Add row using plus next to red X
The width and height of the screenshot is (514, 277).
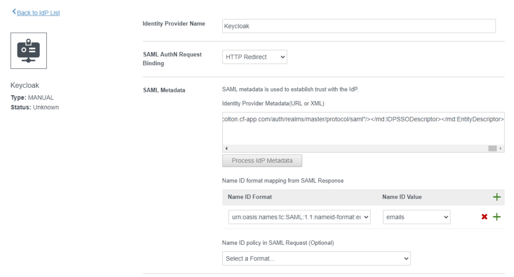point(496,217)
